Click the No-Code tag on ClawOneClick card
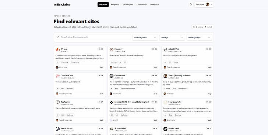The image size is (268, 135). click(70, 88)
